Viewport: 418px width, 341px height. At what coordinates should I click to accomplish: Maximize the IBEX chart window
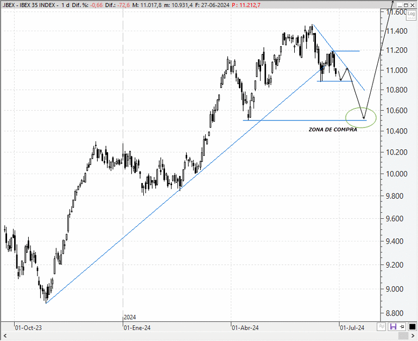coord(406,5)
